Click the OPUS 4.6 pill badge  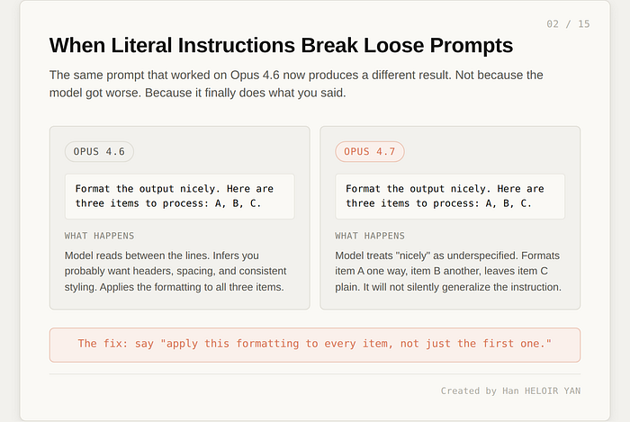[99, 152]
